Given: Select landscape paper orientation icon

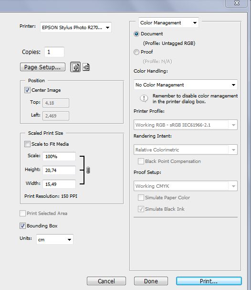Looking at the screenshot, I should click(86, 67).
